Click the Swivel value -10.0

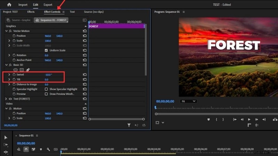48,75
